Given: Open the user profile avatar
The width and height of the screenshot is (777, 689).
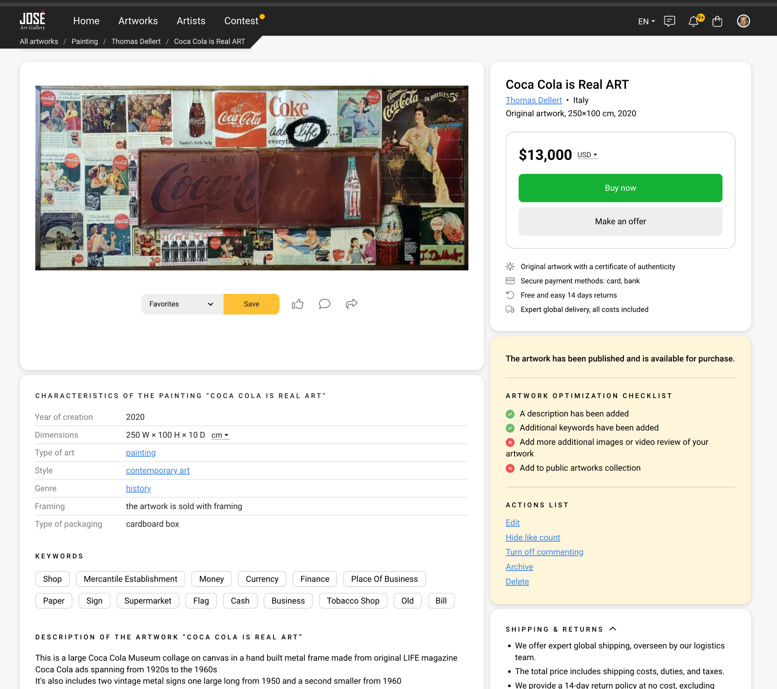Looking at the screenshot, I should click(743, 21).
